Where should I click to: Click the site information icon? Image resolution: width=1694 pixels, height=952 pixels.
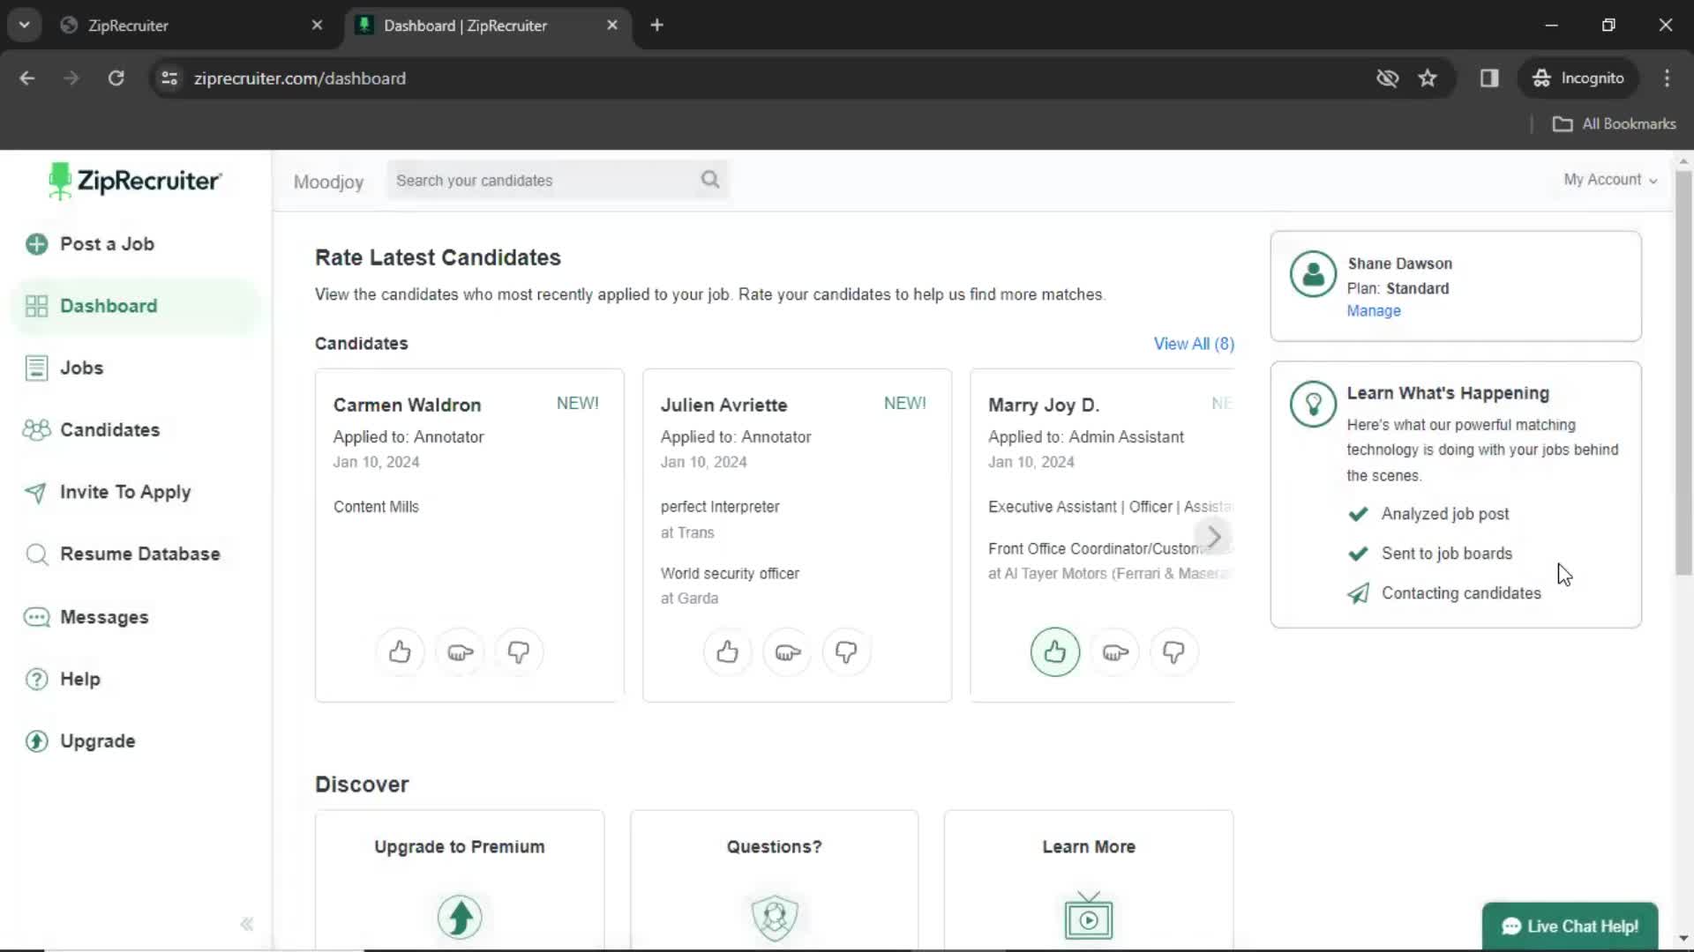tap(169, 78)
